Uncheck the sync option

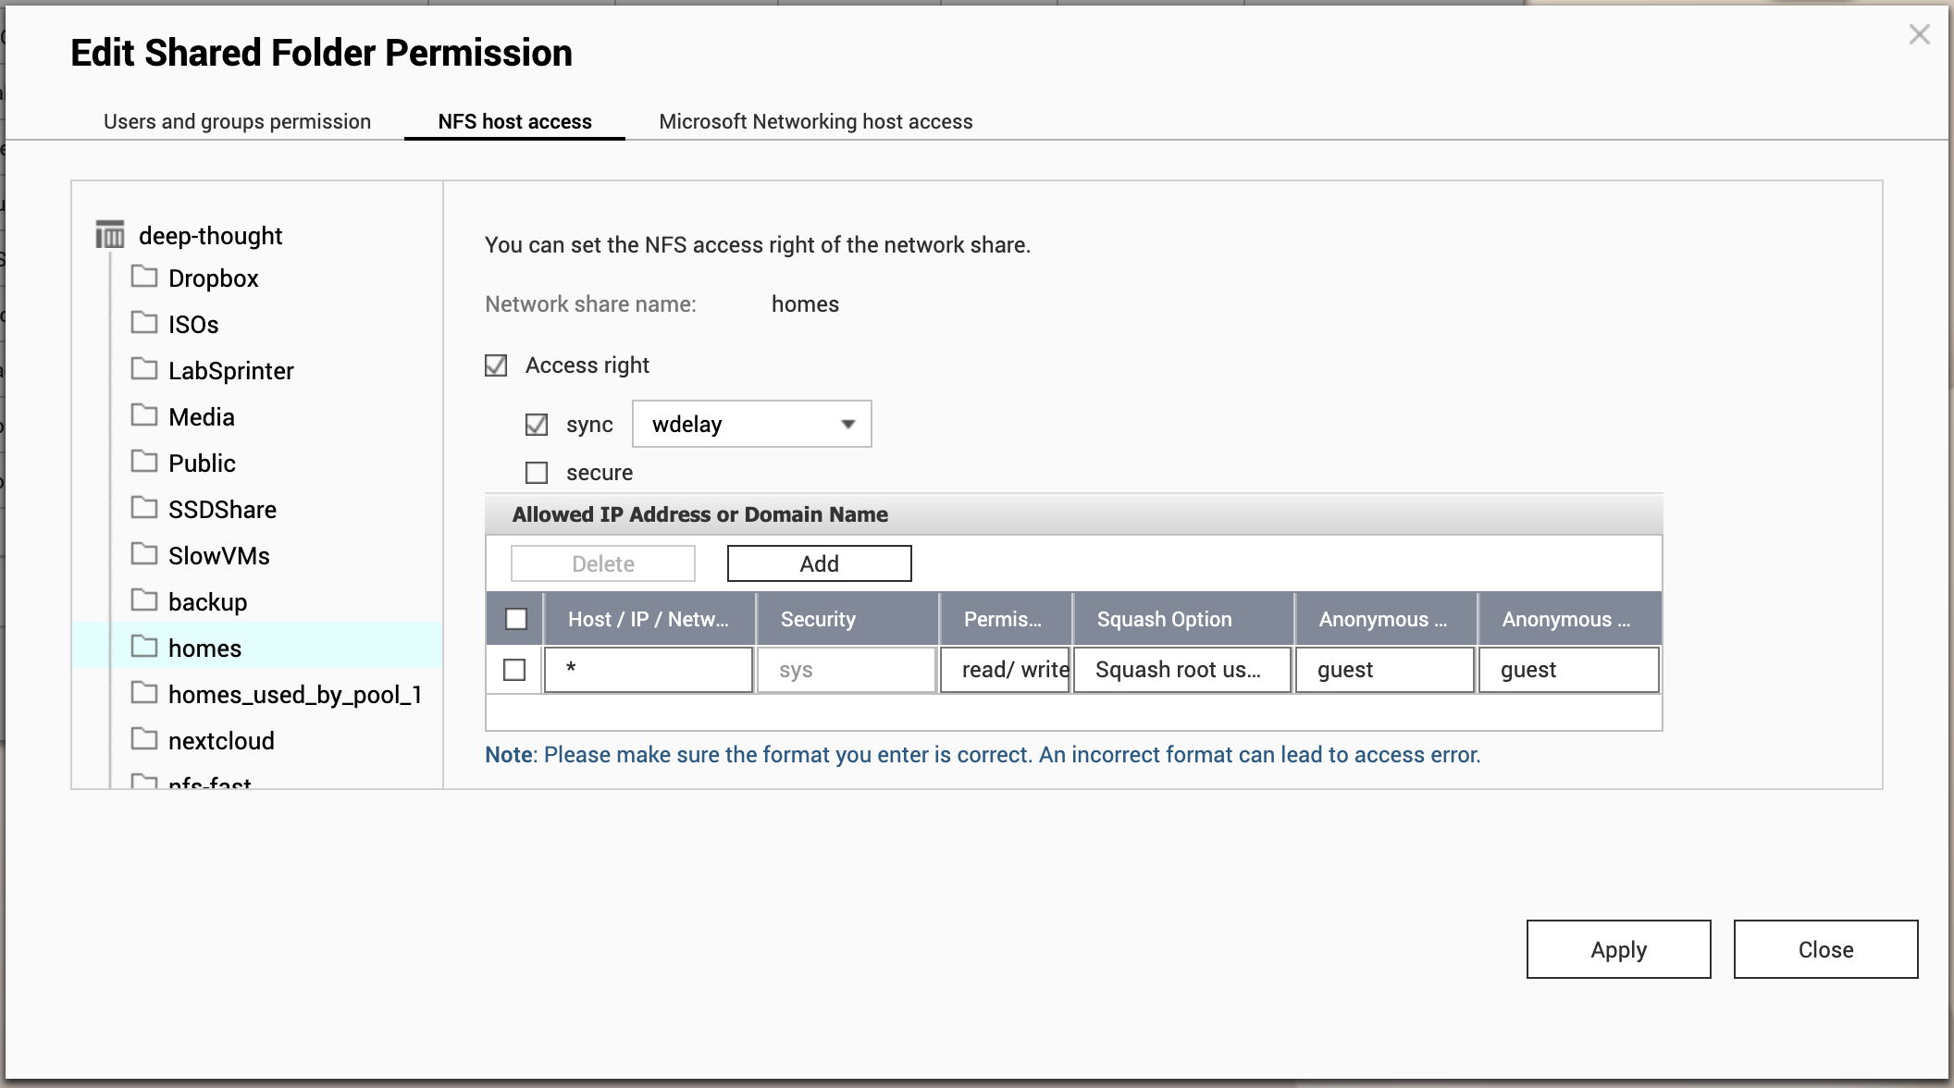tap(537, 425)
